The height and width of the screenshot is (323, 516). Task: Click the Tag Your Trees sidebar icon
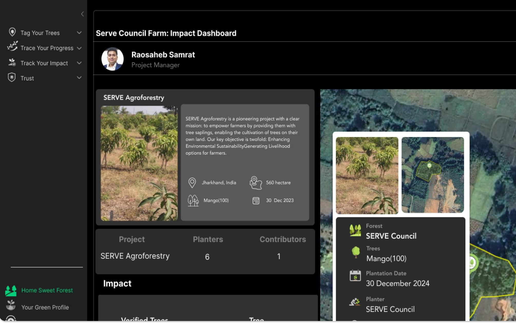pos(12,32)
